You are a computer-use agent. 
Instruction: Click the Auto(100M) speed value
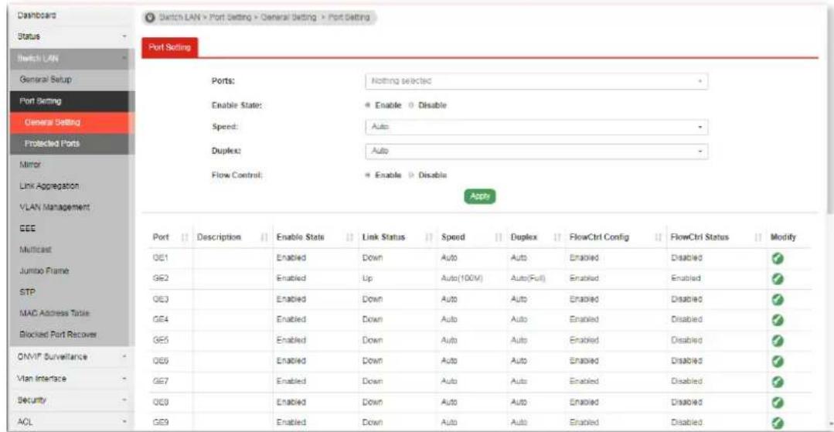(x=461, y=278)
